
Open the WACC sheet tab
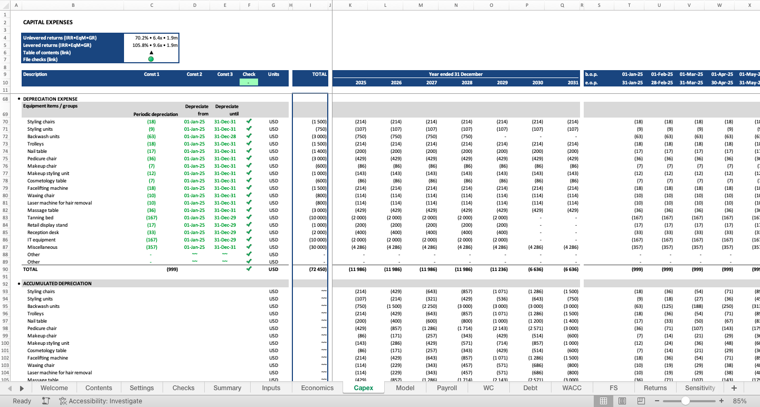click(x=572, y=387)
